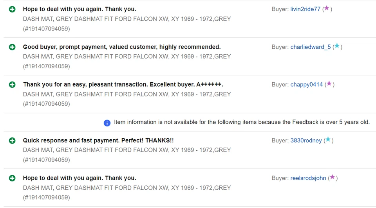This screenshot has height=208, width=376.
Task: Click positive feedback icon for 'Quick response' comment
Action: (12, 140)
